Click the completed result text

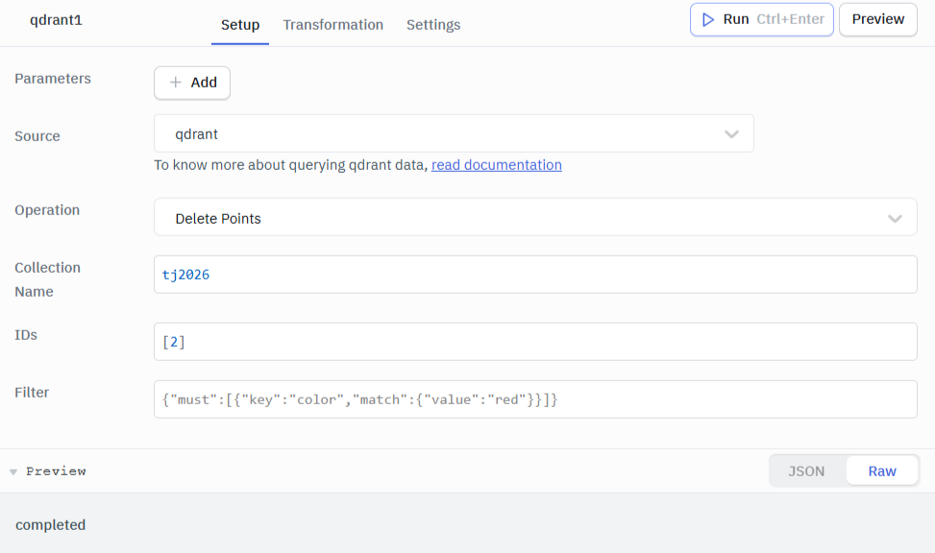[x=51, y=525]
